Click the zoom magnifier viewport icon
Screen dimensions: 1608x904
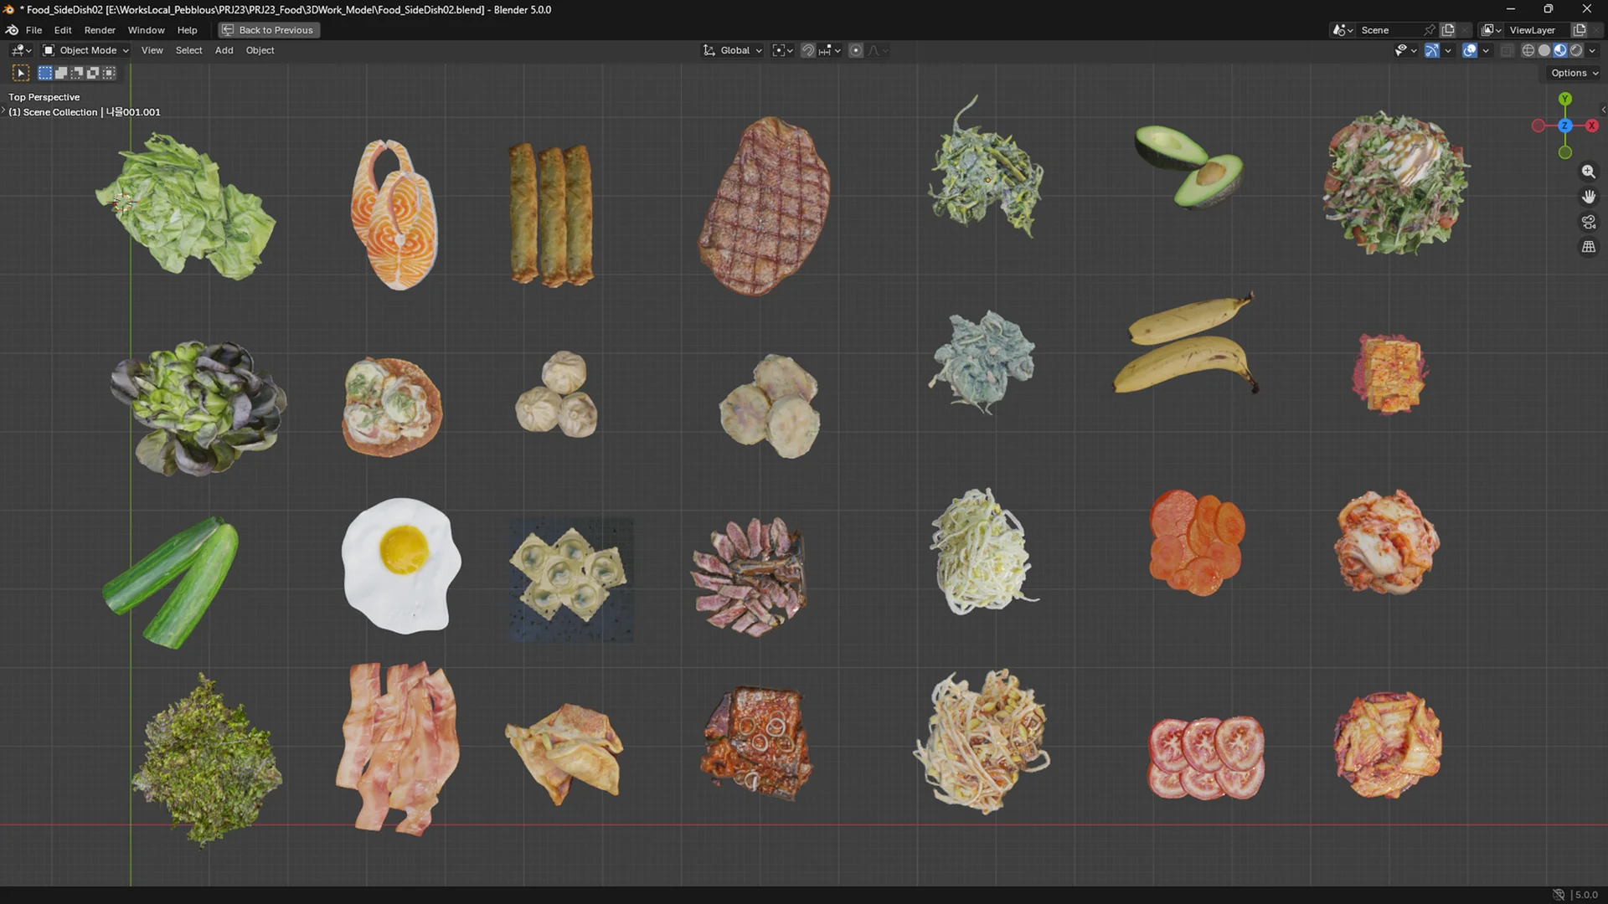pos(1588,172)
